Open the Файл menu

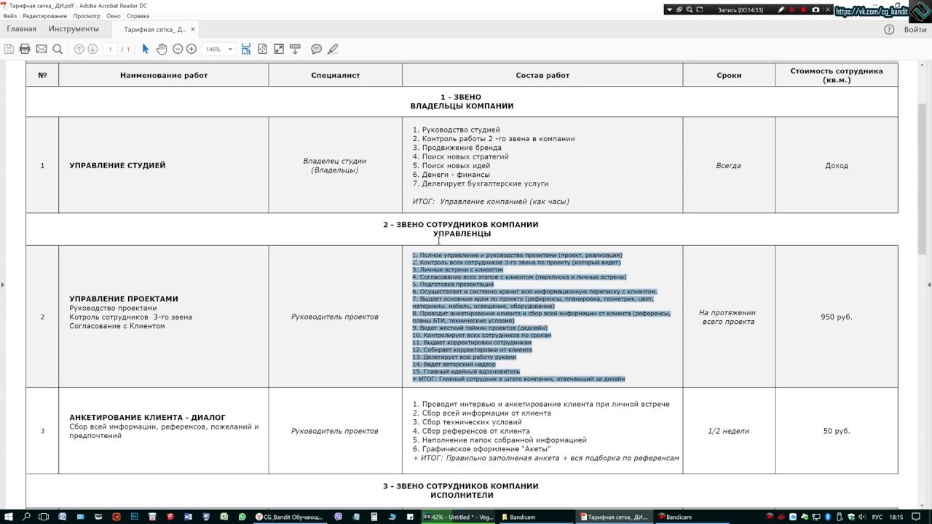(x=9, y=16)
